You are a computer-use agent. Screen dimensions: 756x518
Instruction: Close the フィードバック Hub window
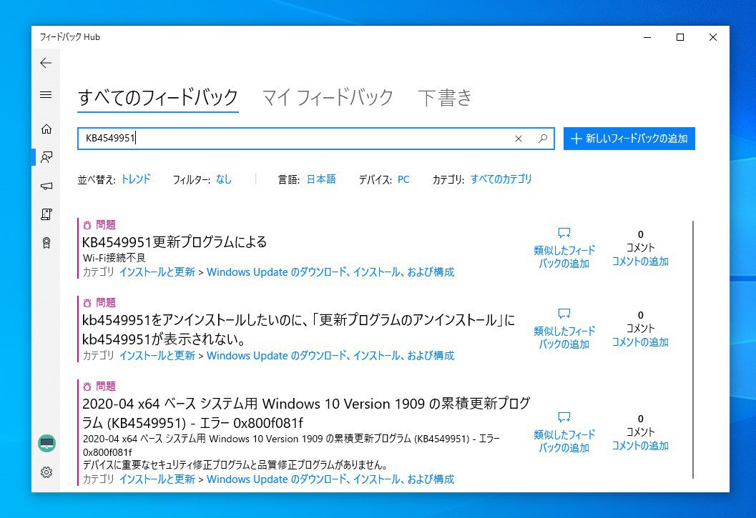[712, 37]
